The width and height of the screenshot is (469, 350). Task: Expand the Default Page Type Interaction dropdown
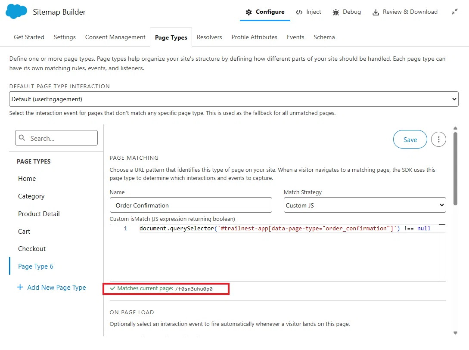tap(234, 99)
